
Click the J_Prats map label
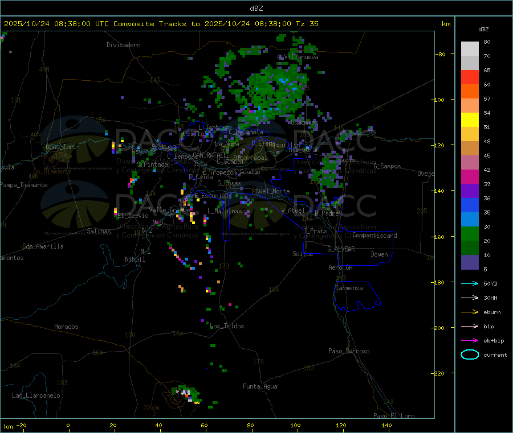316,231
